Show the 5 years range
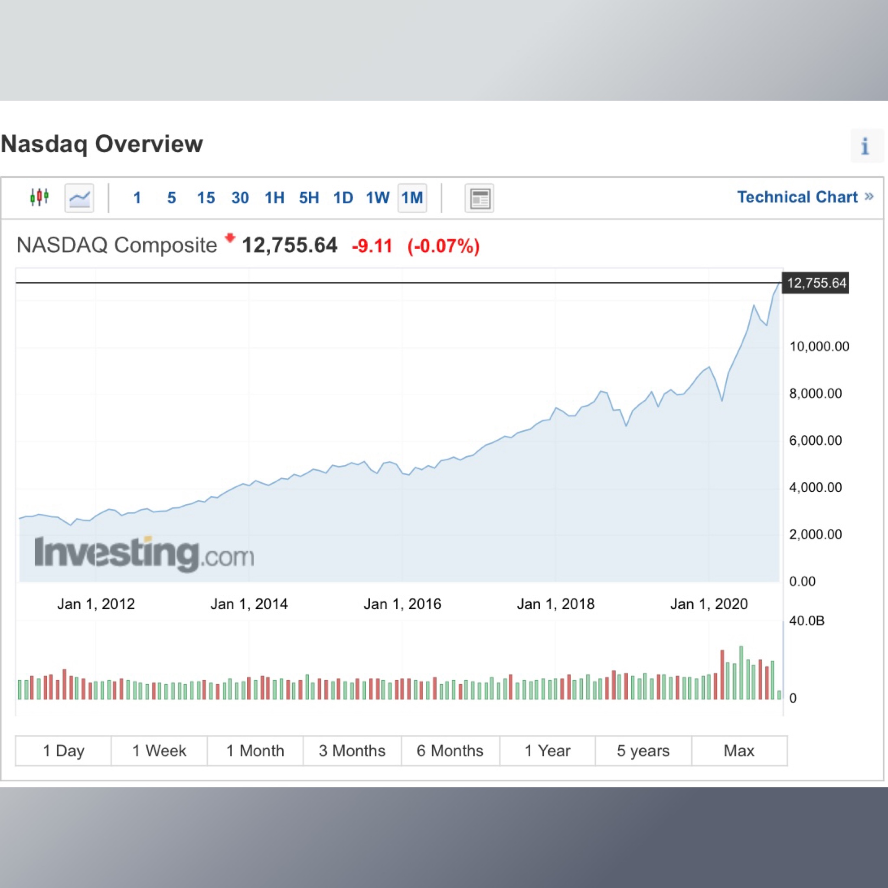The height and width of the screenshot is (888, 888). [643, 751]
